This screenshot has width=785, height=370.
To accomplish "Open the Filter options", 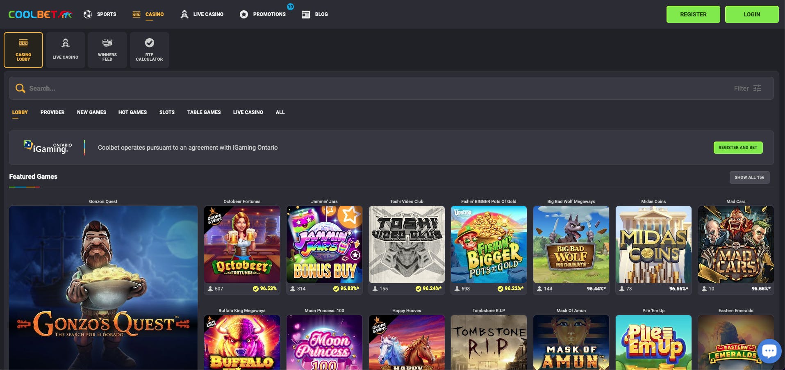I will tap(747, 88).
